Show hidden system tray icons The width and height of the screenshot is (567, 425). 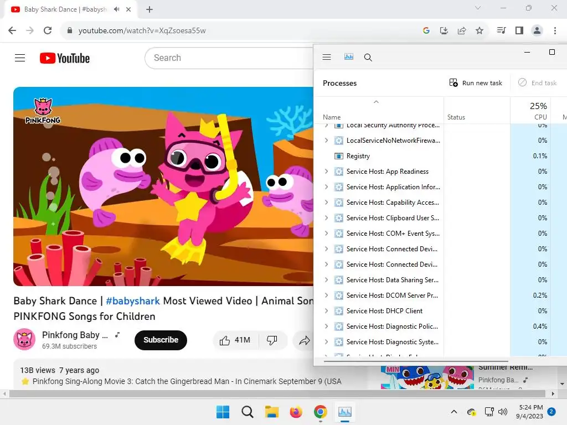(454, 412)
